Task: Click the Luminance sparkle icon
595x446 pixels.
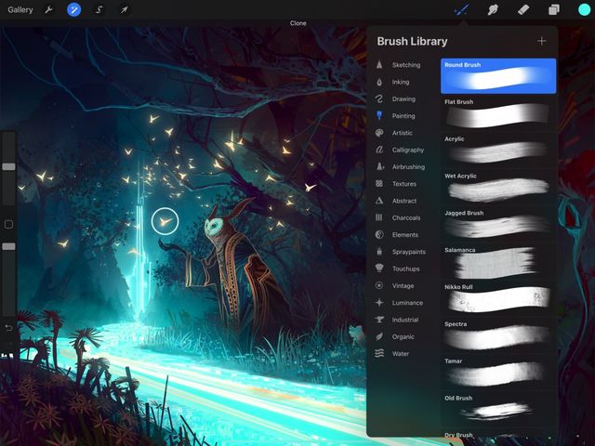Action: (379, 303)
